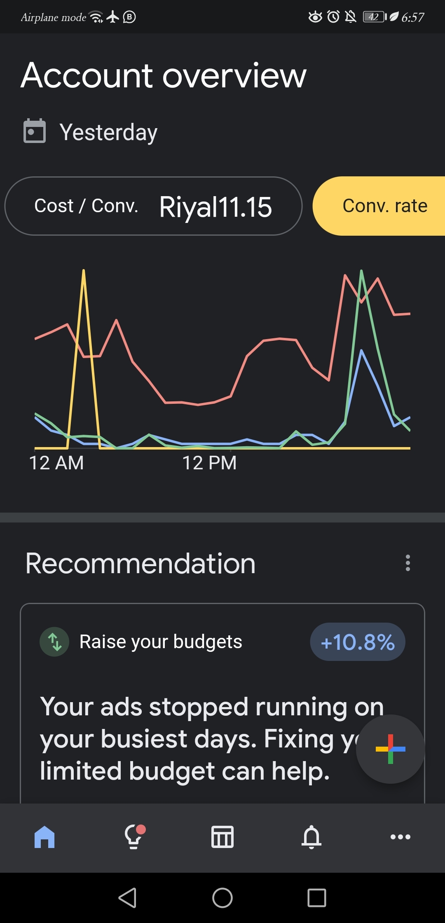Viewport: 445px width, 923px height.
Task: Open the Home tab icon
Action: 44,837
